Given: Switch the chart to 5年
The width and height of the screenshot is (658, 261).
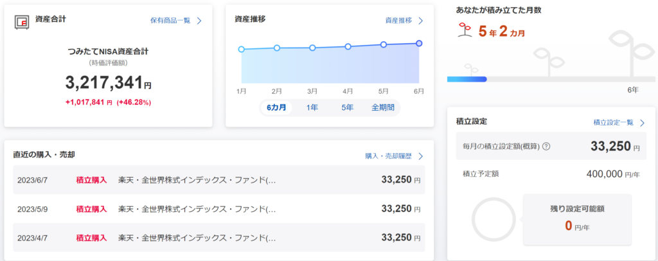Looking at the screenshot, I should [x=347, y=107].
